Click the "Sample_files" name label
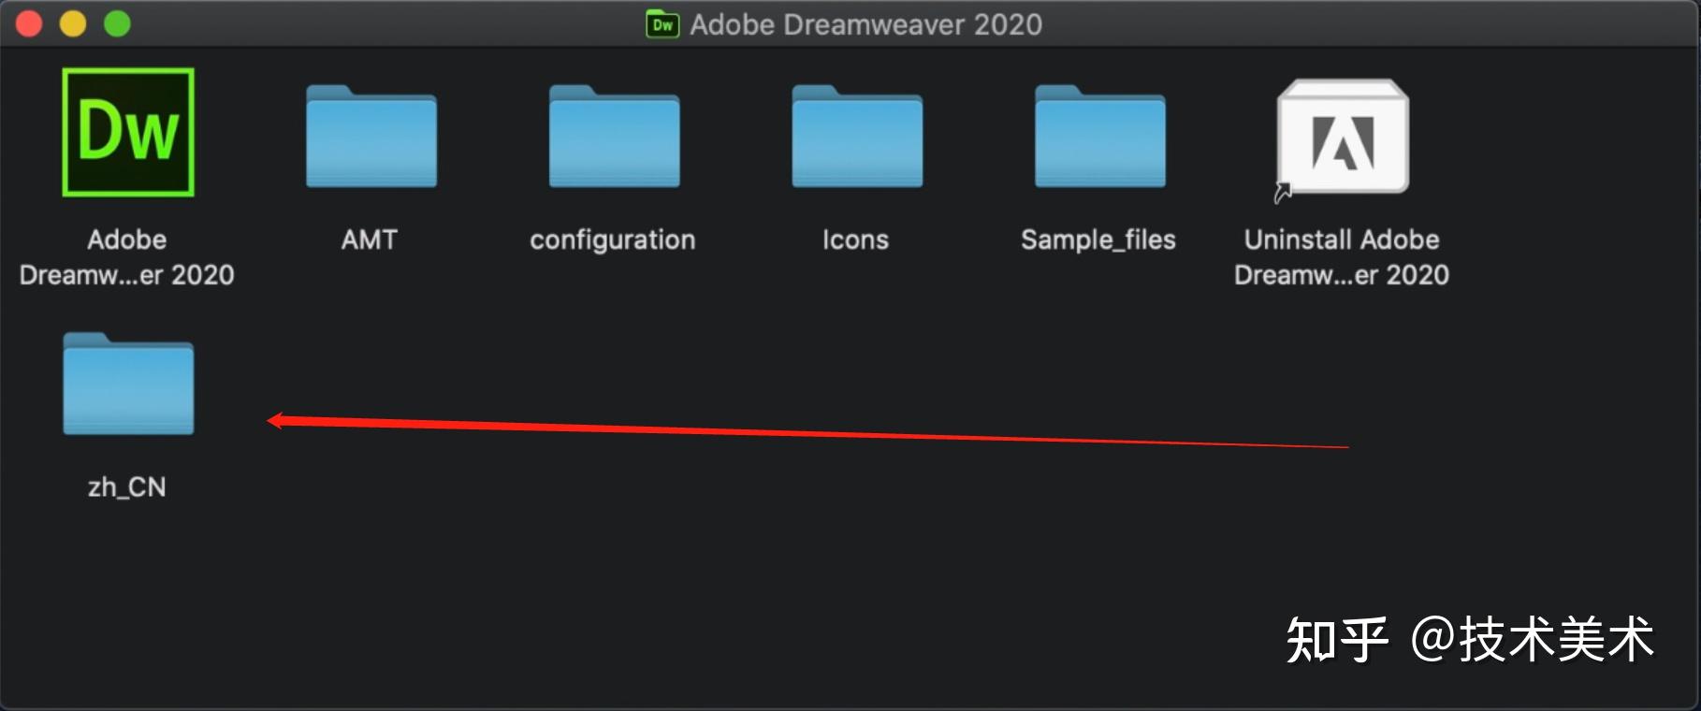1701x711 pixels. pos(1098,240)
